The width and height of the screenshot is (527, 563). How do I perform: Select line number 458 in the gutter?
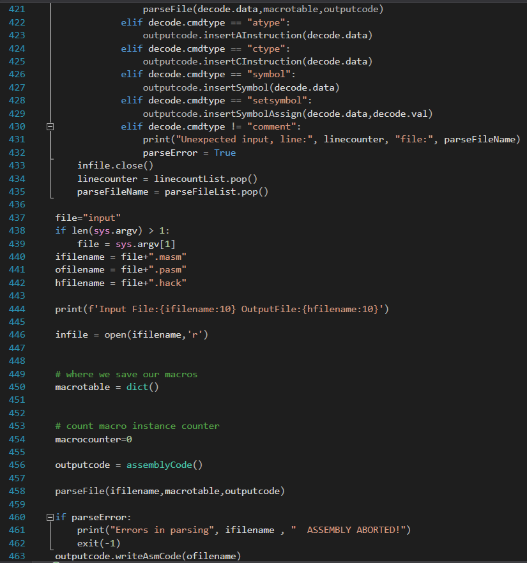click(x=17, y=491)
